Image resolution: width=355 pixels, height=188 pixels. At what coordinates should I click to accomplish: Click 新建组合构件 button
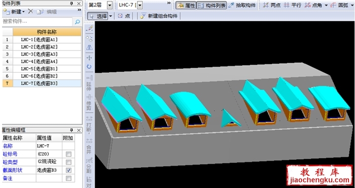click(x=159, y=16)
